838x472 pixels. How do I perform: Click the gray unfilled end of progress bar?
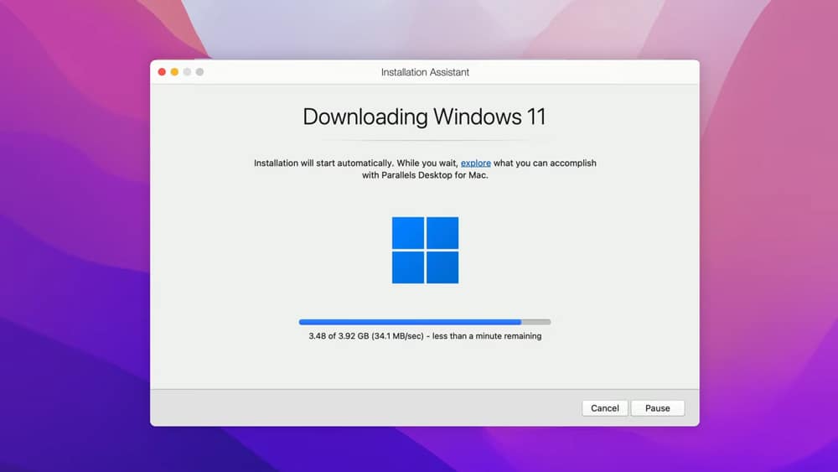tap(536, 322)
